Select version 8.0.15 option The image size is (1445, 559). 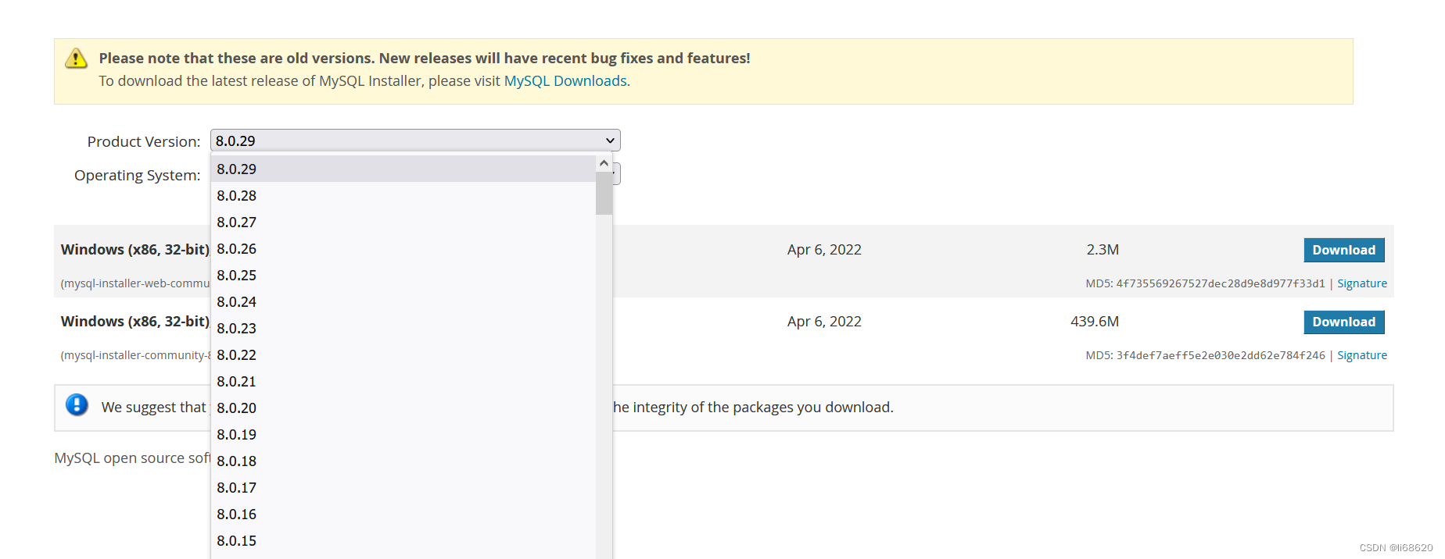pyautogui.click(x=403, y=540)
